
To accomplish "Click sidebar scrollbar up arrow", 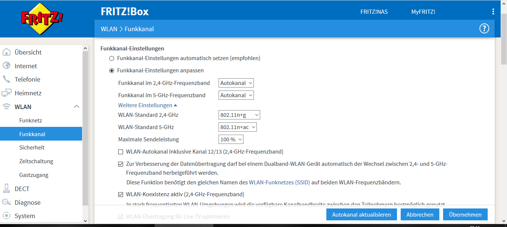I will 85,48.
